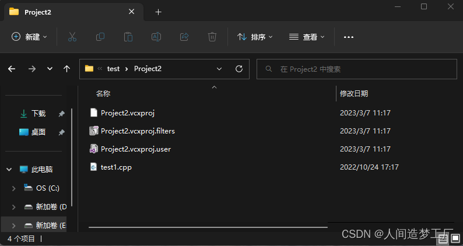This screenshot has width=463, height=246.
Task: Open 下载 (Downloads) in the sidebar
Action: (38, 114)
